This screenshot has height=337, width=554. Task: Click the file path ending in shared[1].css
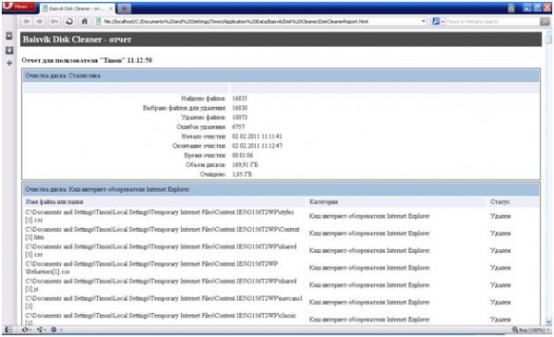(x=161, y=250)
